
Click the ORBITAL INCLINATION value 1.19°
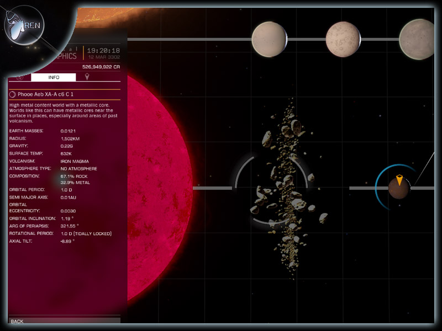(x=67, y=218)
